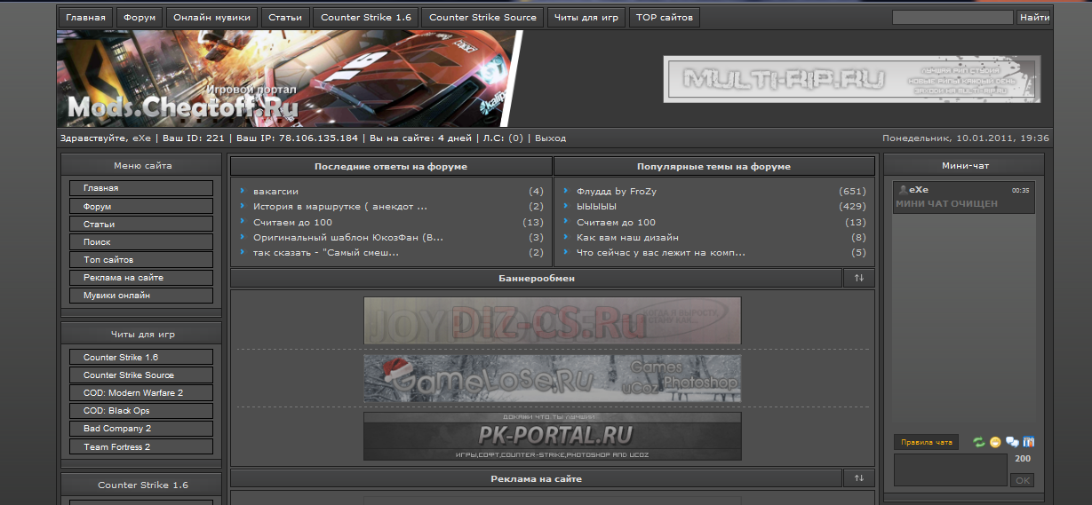
Task: Open the Главная top navigation tab
Action: 85,17
